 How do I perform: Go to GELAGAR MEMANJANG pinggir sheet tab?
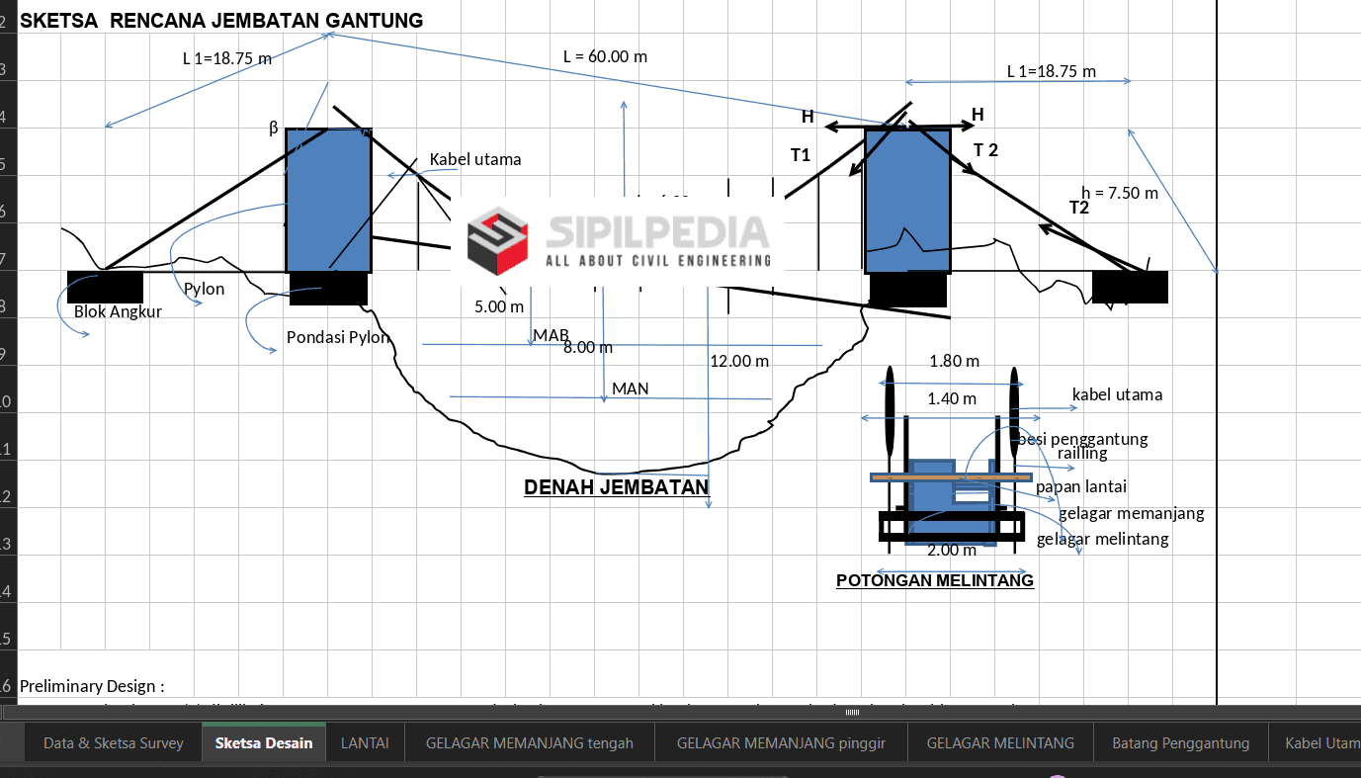click(x=780, y=743)
